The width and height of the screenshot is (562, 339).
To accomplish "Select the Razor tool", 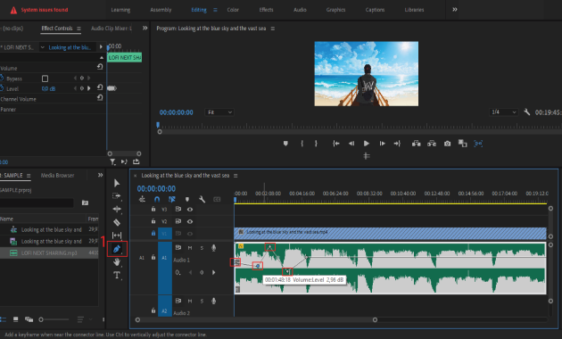I will 117,222.
